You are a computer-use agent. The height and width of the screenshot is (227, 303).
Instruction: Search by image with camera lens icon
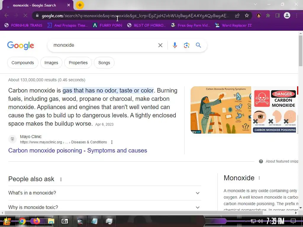pos(187,45)
